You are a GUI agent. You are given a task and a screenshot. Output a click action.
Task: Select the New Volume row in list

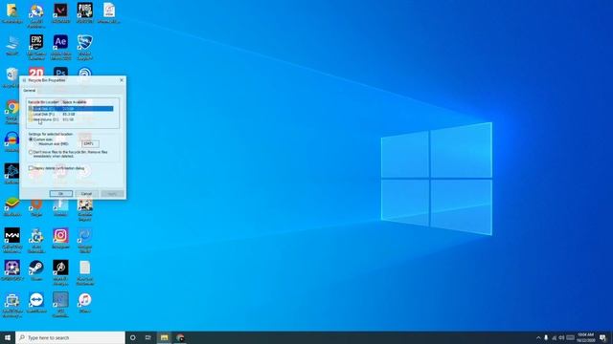coord(71,119)
